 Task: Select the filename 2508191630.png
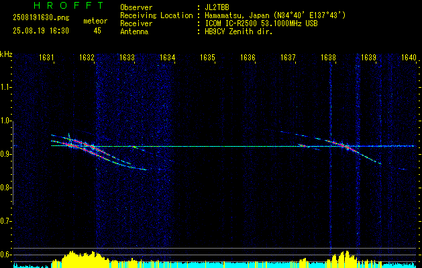(x=41, y=17)
